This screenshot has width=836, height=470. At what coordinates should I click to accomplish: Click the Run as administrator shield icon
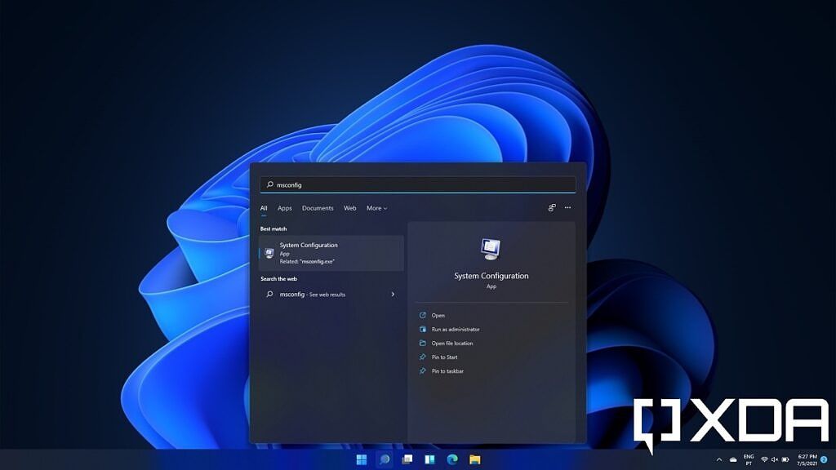pos(421,328)
